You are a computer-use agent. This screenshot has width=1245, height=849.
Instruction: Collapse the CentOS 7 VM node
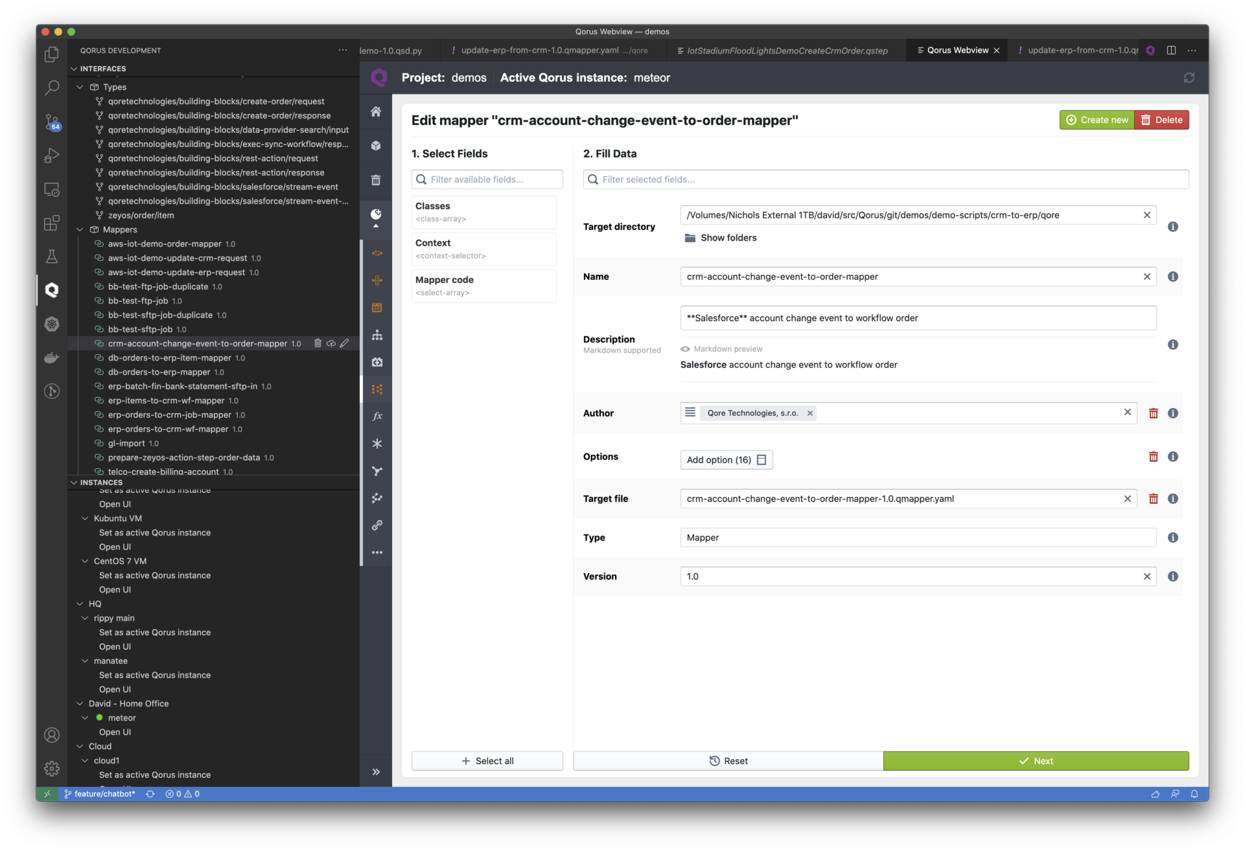pos(85,561)
